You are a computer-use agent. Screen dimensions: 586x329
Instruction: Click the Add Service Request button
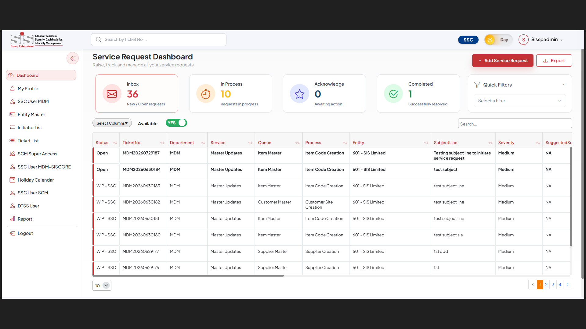pyautogui.click(x=503, y=61)
